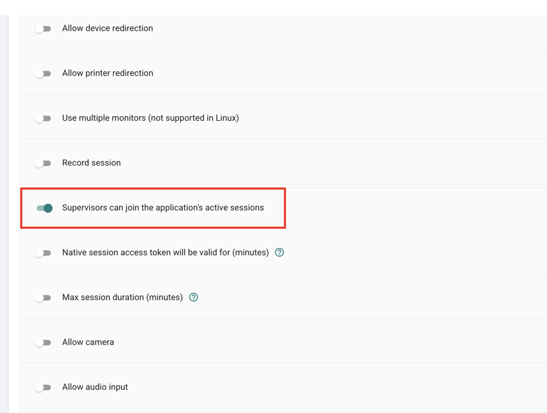547x413 pixels.
Task: Click the "Max session duration (minutes)" label
Action: click(122, 298)
